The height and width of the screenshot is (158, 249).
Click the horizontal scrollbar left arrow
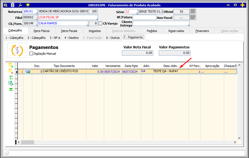coord(19,142)
